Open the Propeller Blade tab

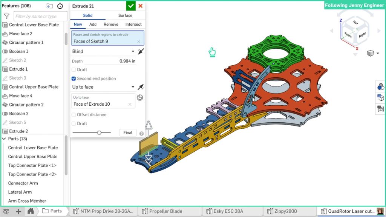165,211
